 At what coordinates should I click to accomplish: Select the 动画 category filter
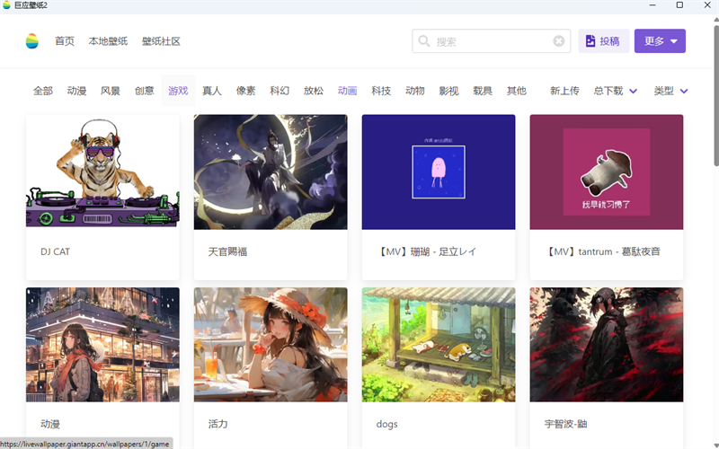coord(347,91)
